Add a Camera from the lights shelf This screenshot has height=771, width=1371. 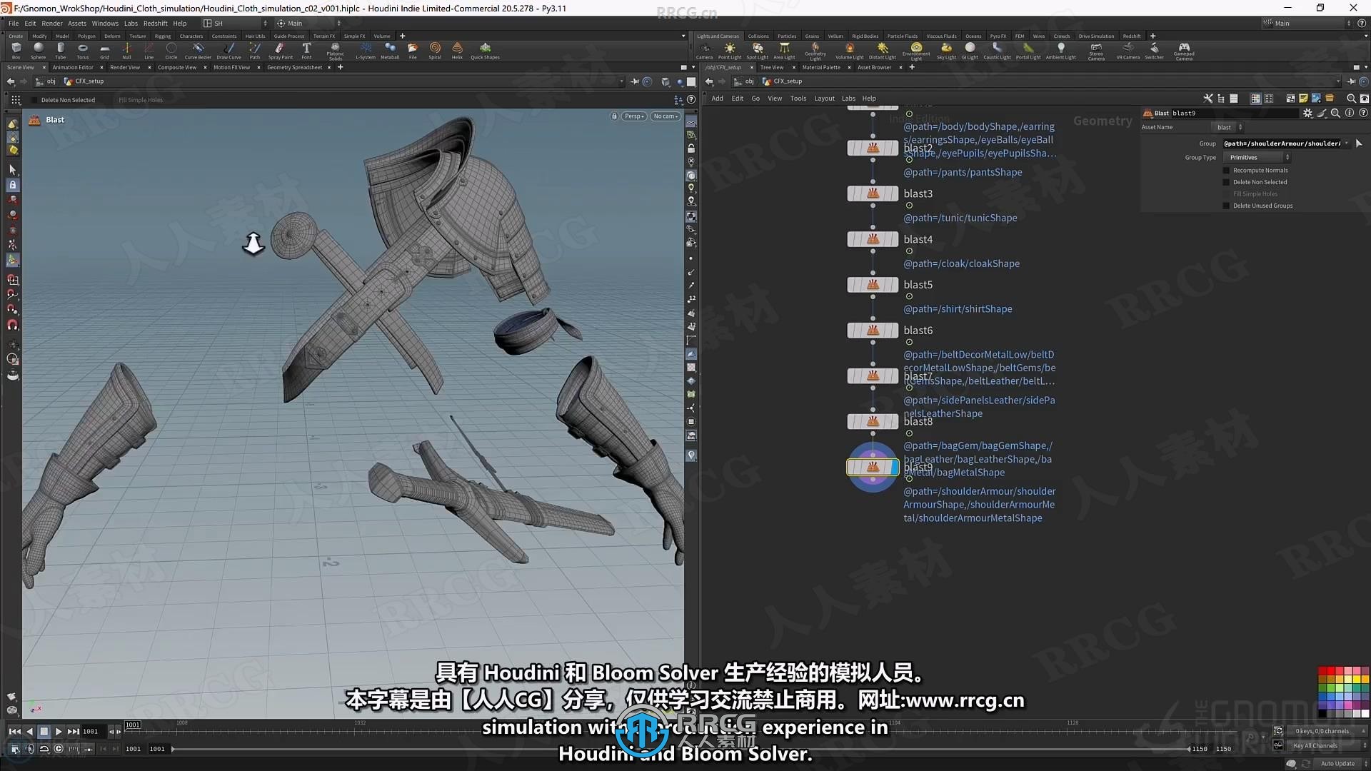click(704, 51)
